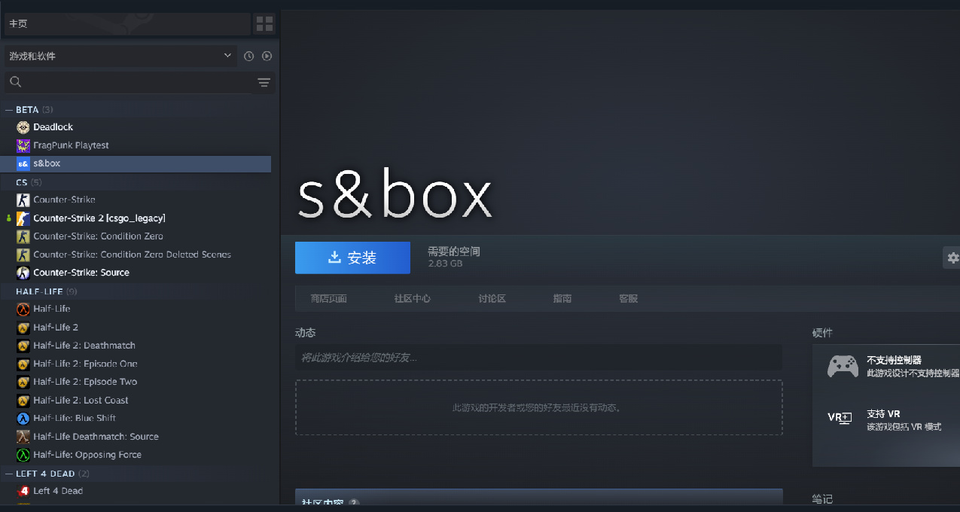Click Half-Life: Opposing Force icon
The height and width of the screenshot is (512, 960).
point(23,455)
